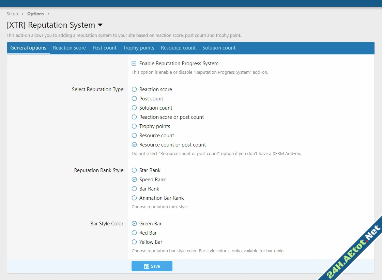View the Resource count tab

pyautogui.click(x=178, y=48)
